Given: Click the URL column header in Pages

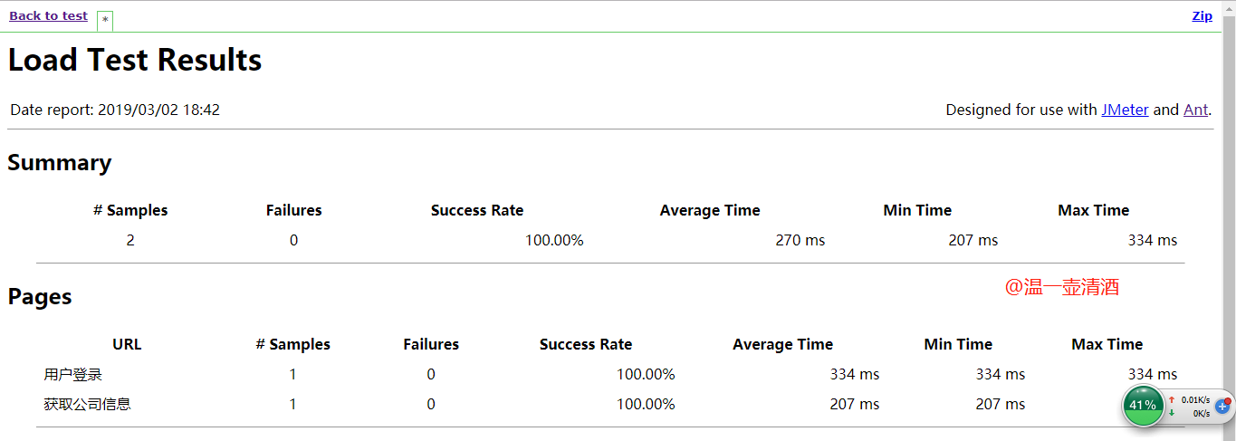Looking at the screenshot, I should click(x=127, y=344).
